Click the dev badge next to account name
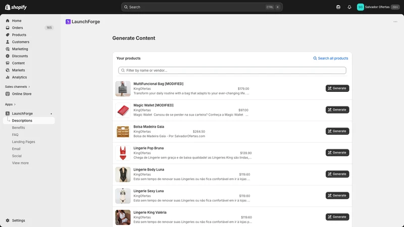This screenshot has width=404, height=227. (395, 7)
